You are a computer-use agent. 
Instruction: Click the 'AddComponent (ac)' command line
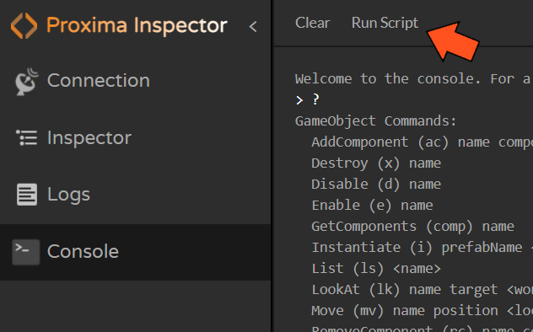(423, 142)
